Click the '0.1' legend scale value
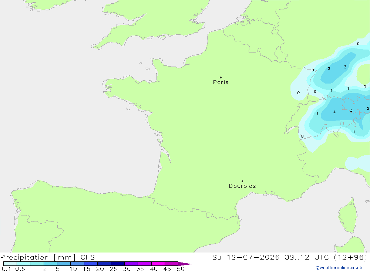370x271 pixels. pos(6,269)
